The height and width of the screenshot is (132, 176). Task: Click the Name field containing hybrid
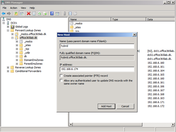tap(97, 46)
